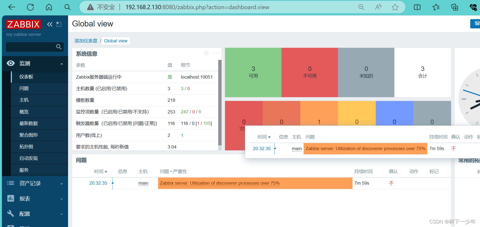
Task: Open browser essentials heartbeat icon
Action: click(473, 7)
